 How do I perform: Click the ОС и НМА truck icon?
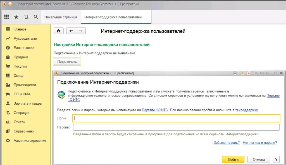pyautogui.click(x=8, y=94)
